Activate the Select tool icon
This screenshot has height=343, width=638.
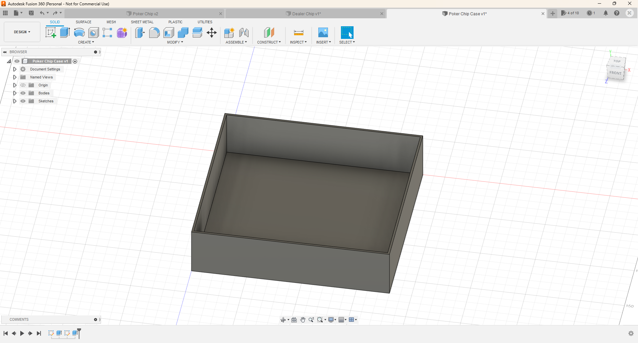pos(347,33)
